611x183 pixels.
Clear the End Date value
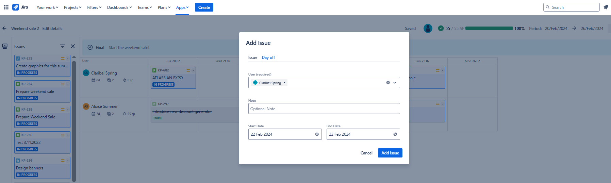[395, 134]
